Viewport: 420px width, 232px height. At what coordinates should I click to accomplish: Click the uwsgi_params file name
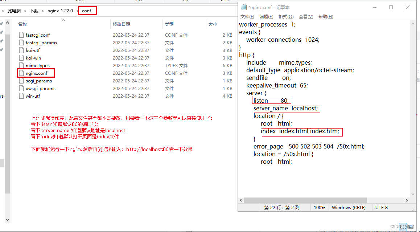[x=41, y=88]
